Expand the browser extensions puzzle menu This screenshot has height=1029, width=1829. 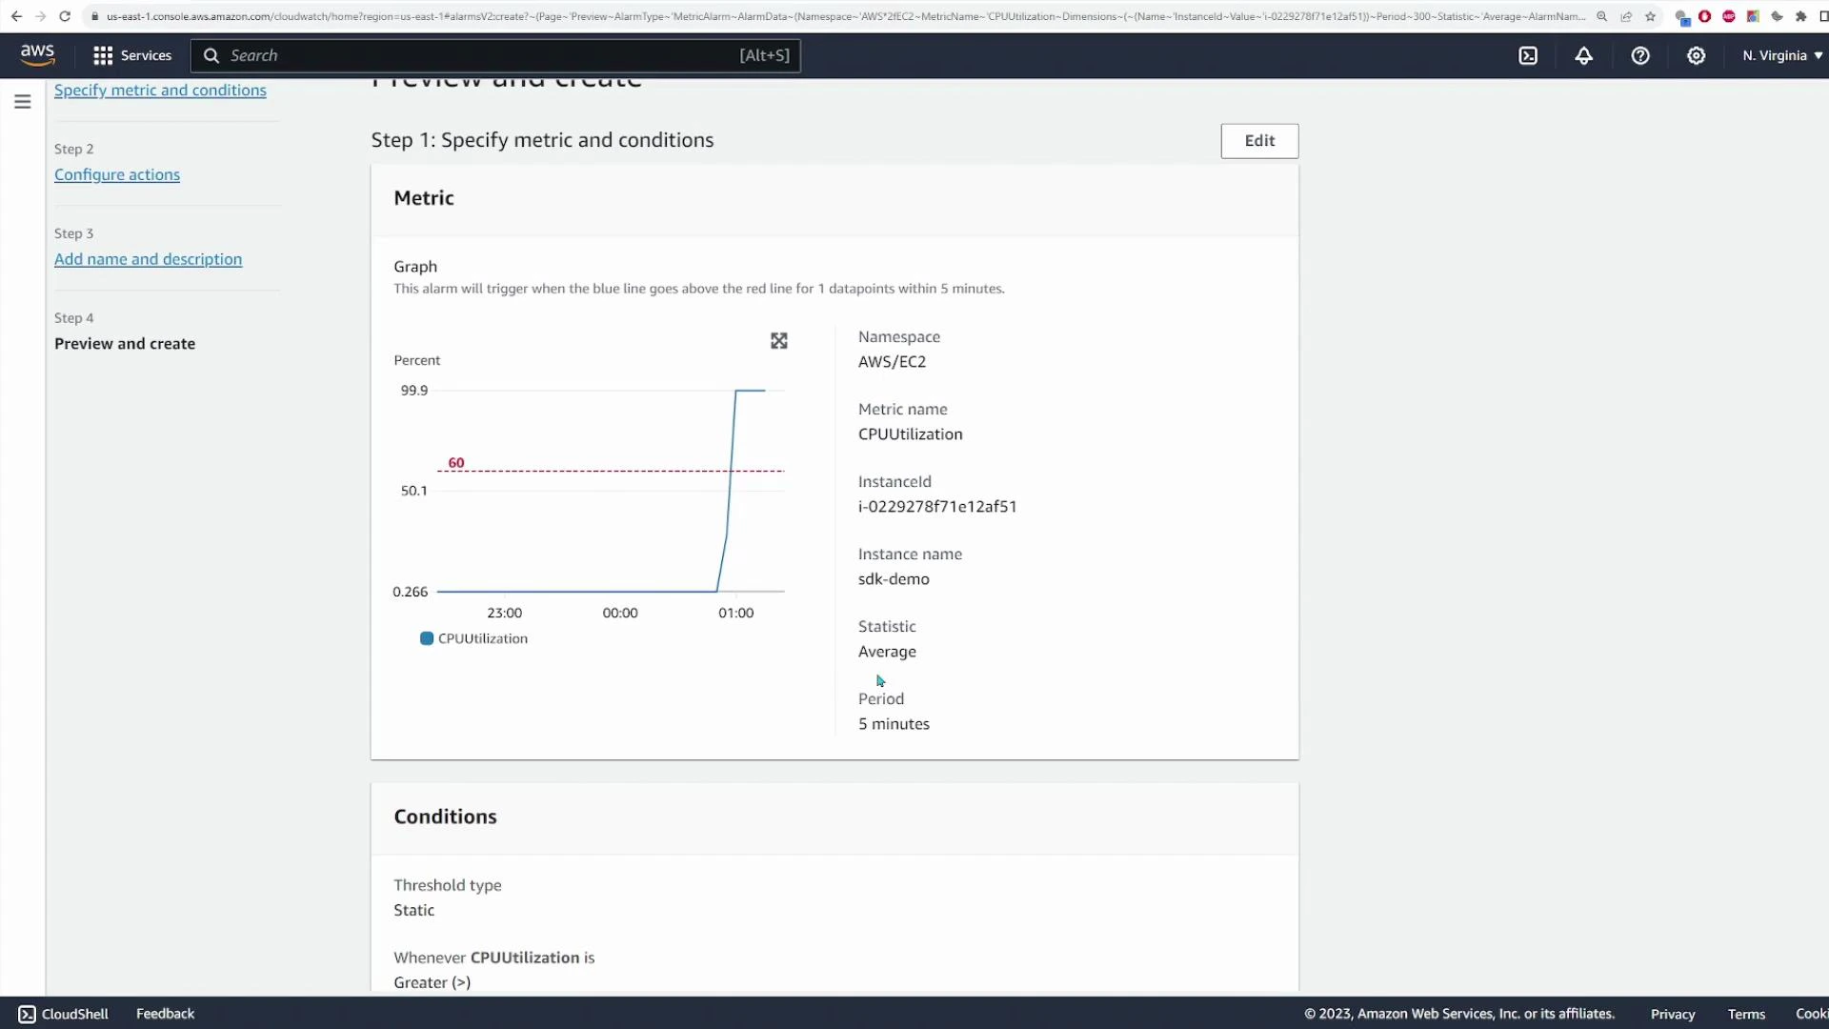[1801, 16]
